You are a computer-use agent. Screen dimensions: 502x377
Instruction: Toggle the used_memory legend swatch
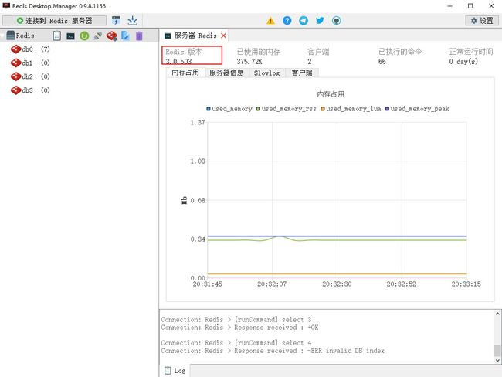(209, 109)
